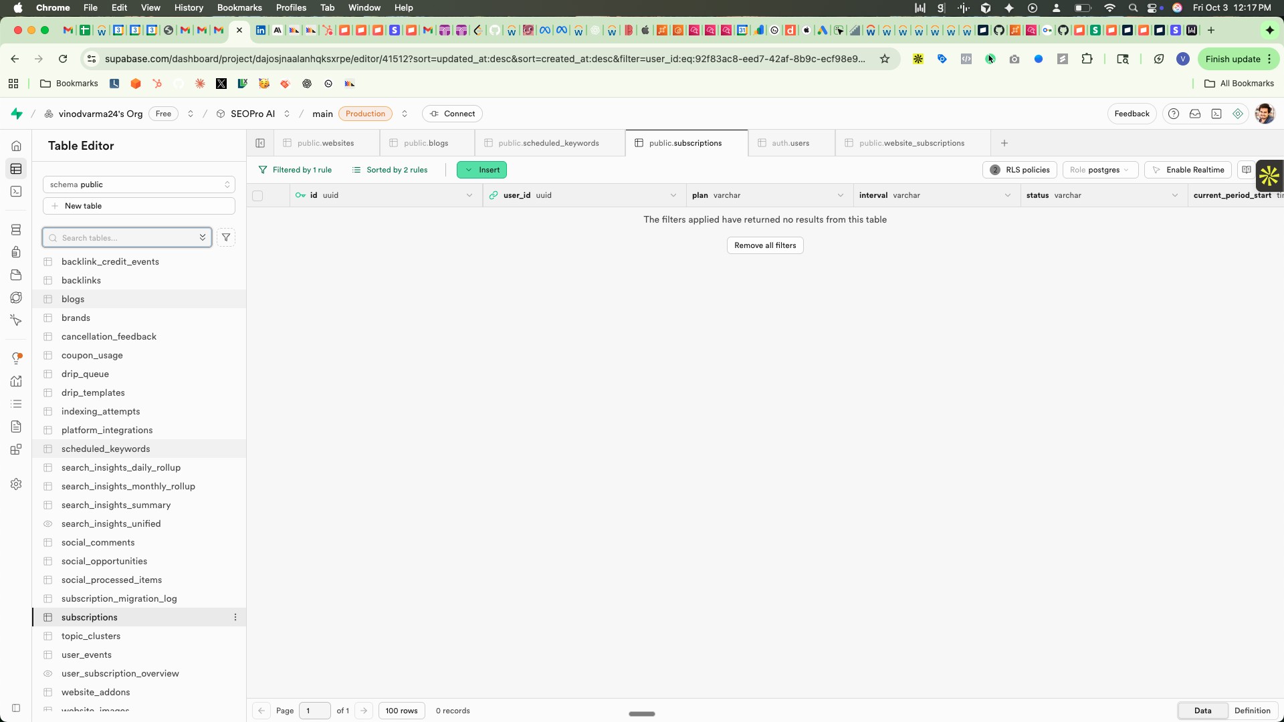1284x722 pixels.
Task: Open the SQL Editor from the sidebar
Action: click(x=16, y=191)
